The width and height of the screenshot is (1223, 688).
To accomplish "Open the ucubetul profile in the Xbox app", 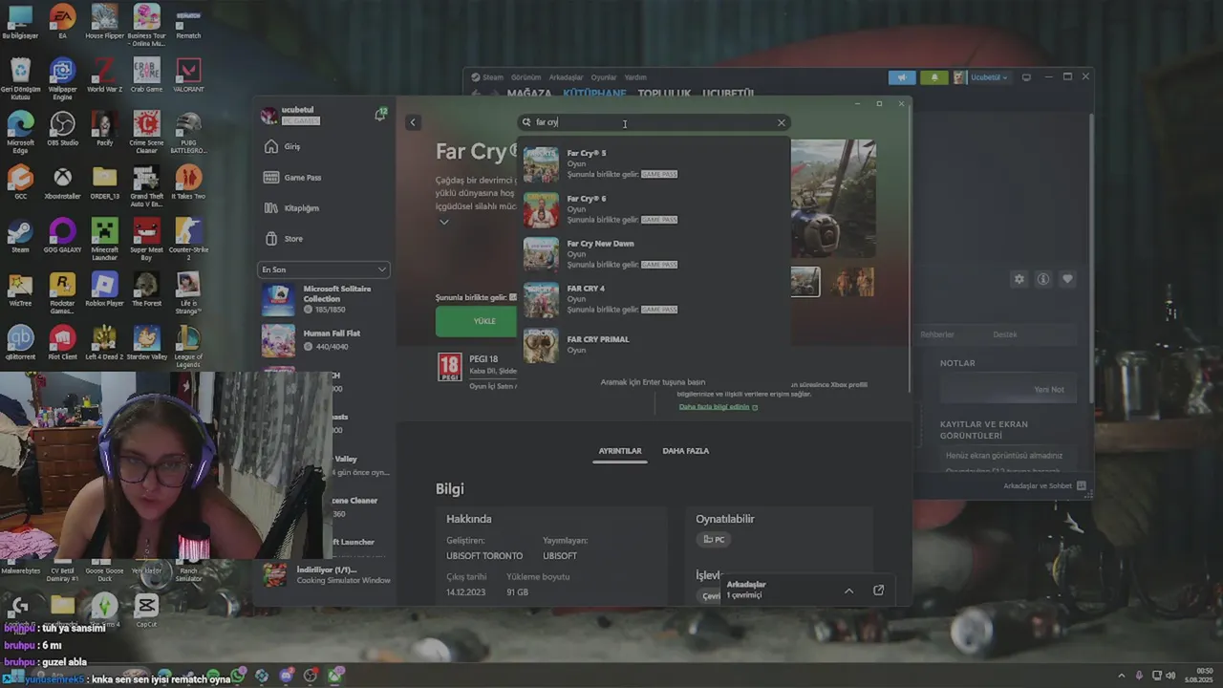I will (289, 115).
